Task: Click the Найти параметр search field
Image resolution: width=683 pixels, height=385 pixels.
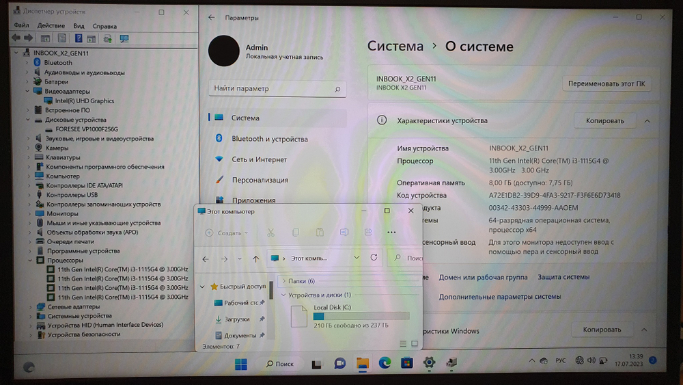Action: click(277, 88)
